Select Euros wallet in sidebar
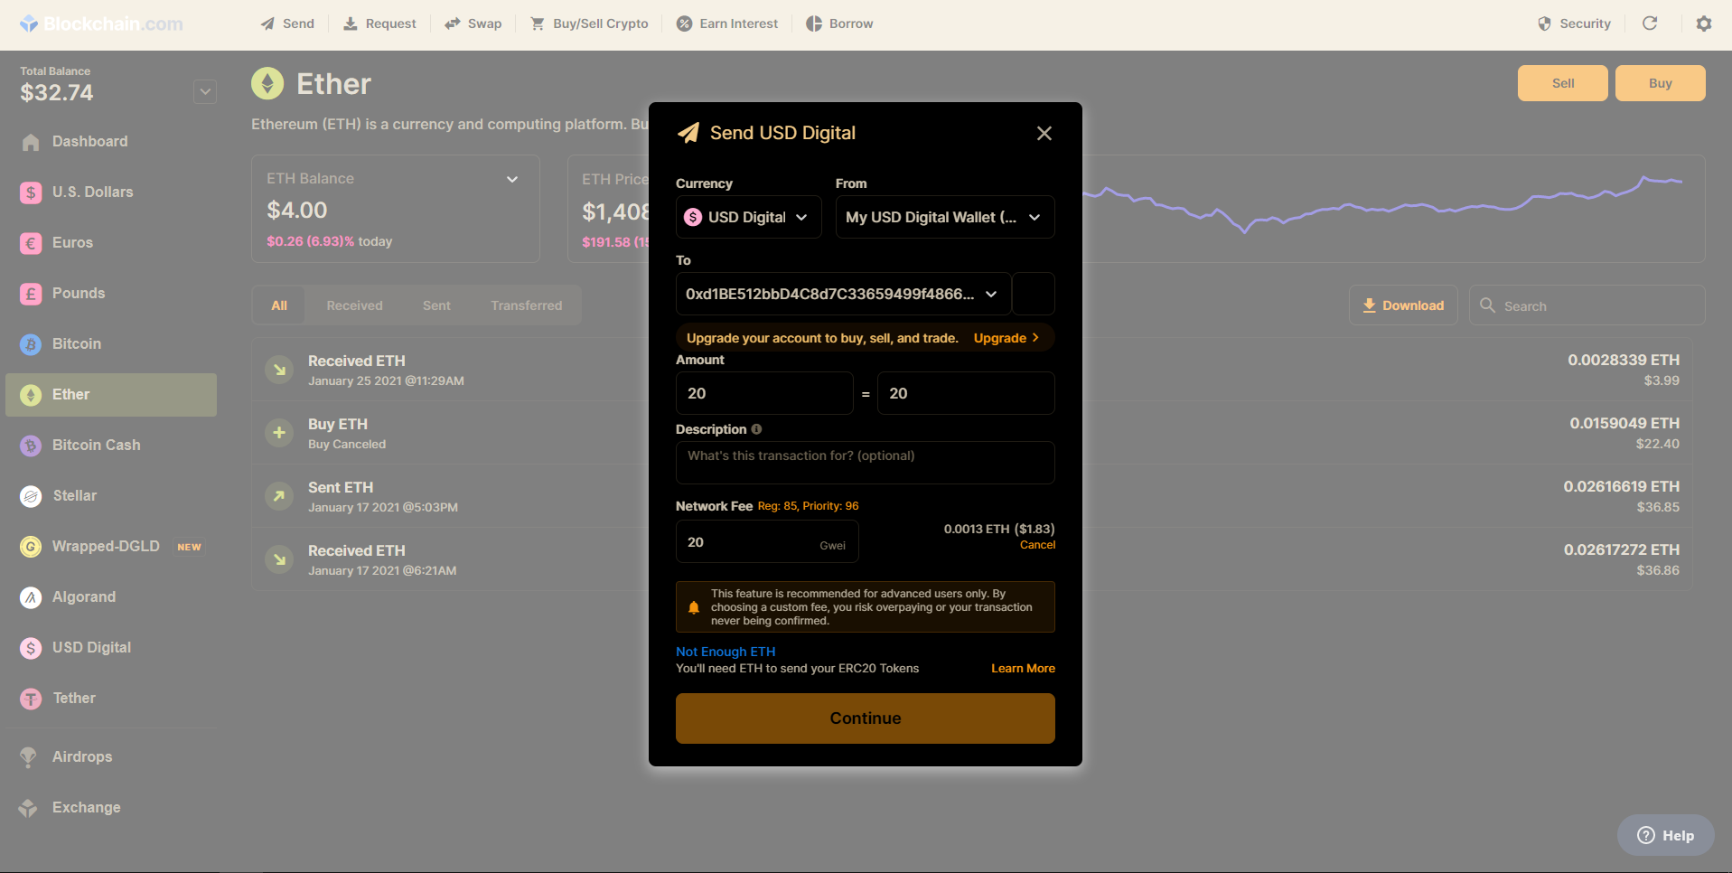The height and width of the screenshot is (873, 1732). click(111, 243)
